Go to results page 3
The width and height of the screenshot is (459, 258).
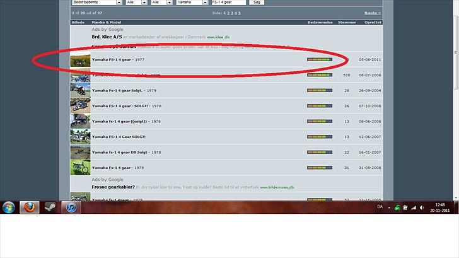click(x=232, y=13)
